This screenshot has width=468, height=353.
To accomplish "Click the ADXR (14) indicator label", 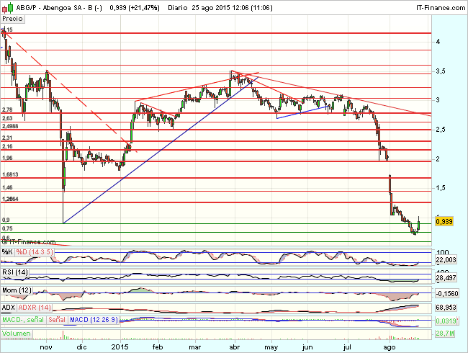I will [35, 308].
